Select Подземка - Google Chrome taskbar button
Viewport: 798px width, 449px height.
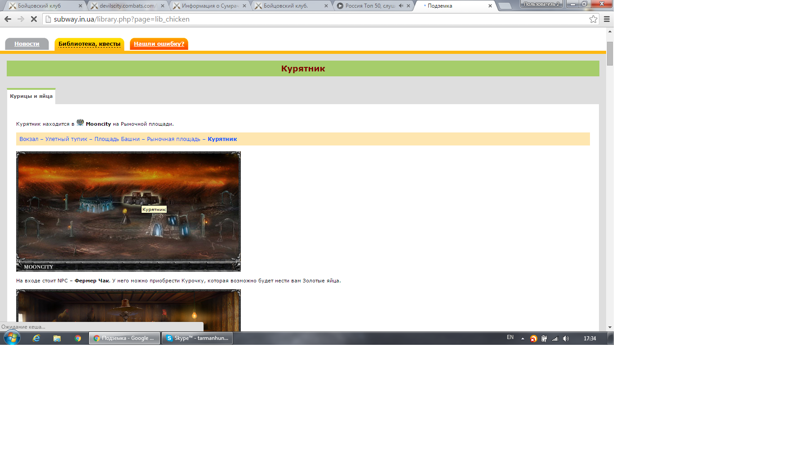124,338
